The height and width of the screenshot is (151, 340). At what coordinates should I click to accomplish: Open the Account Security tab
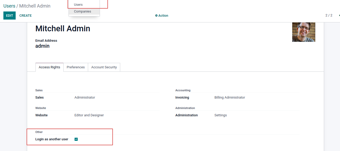pos(104,67)
